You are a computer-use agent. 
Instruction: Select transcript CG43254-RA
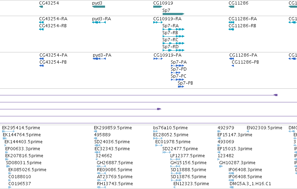pos(41,22)
